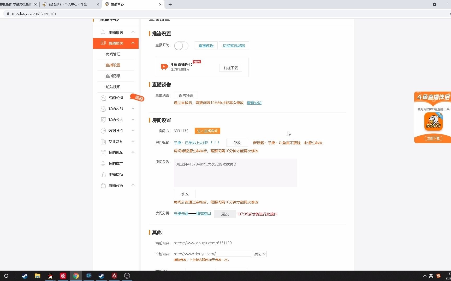451x281 pixels.
Task: Click the browser address bar URL
Action: pos(34,14)
